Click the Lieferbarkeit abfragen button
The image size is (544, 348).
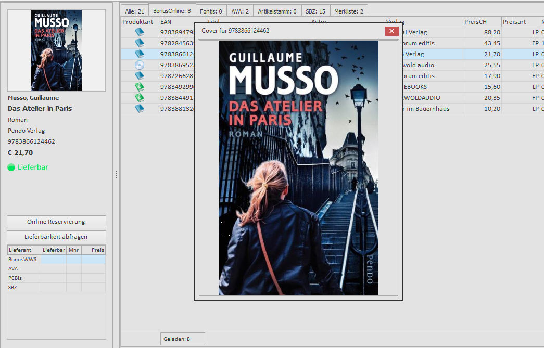(x=56, y=237)
